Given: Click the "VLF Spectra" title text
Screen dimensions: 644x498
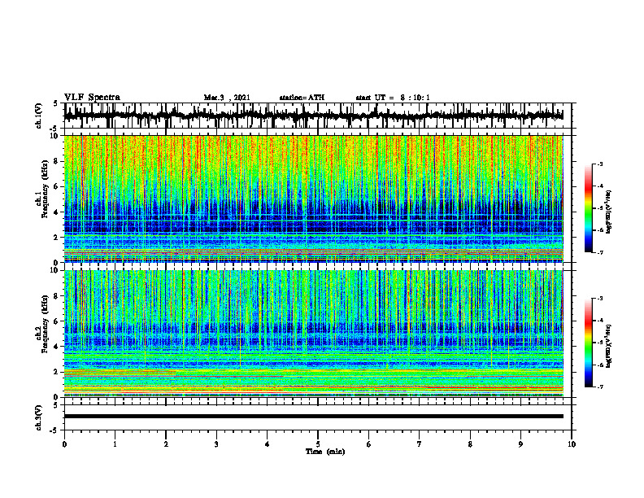Looking at the screenshot, I should 92,98.
